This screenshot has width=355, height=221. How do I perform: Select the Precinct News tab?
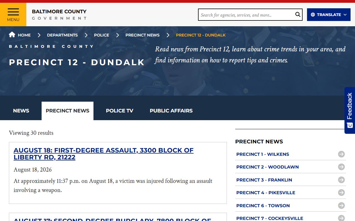(x=67, y=111)
